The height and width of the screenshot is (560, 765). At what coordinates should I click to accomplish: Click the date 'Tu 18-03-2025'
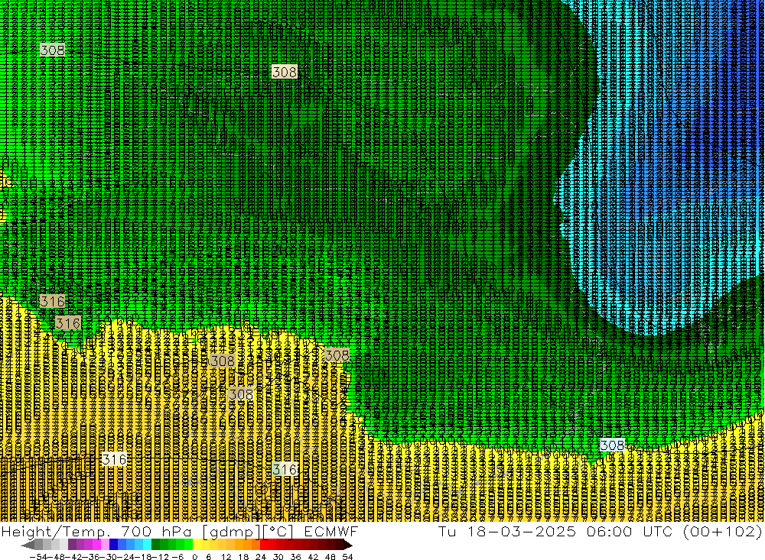(507, 531)
